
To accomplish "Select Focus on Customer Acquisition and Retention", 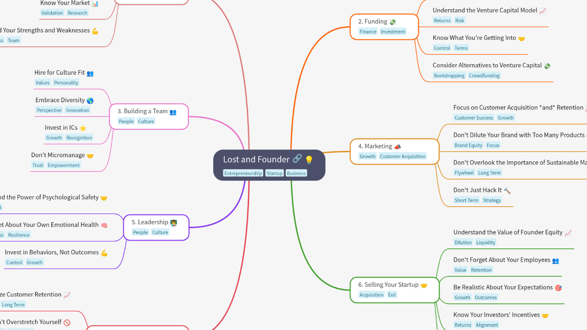I will (x=518, y=107).
